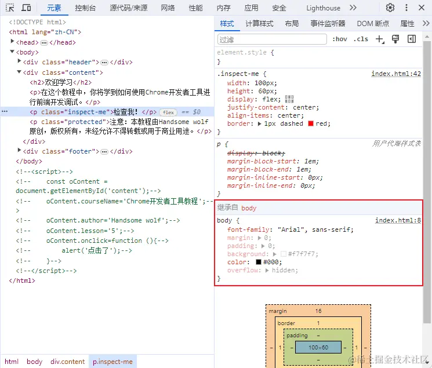Expand the background shorthand triangle

275,254
